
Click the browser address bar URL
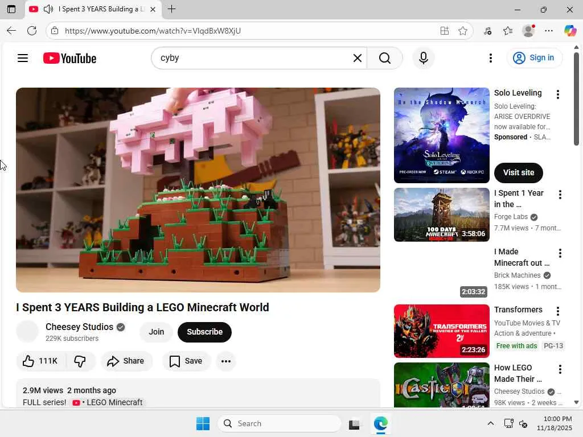(153, 31)
